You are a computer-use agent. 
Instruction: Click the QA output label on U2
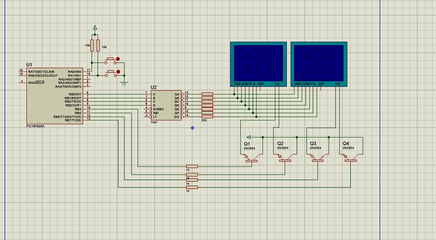click(177, 94)
